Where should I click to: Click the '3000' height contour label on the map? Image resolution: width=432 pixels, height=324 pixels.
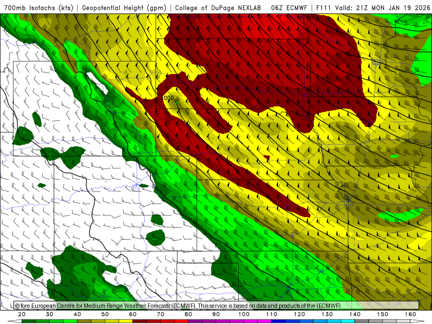click(x=167, y=98)
